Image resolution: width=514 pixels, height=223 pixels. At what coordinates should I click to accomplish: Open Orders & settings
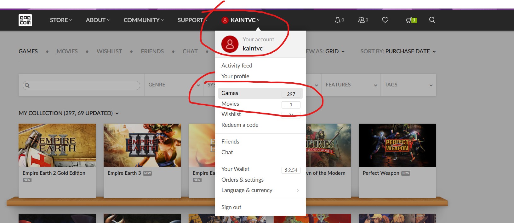pos(260,180)
